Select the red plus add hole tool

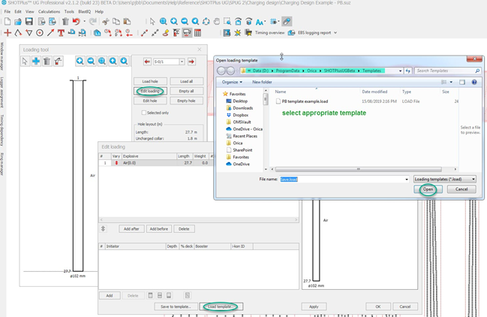click(x=8, y=32)
